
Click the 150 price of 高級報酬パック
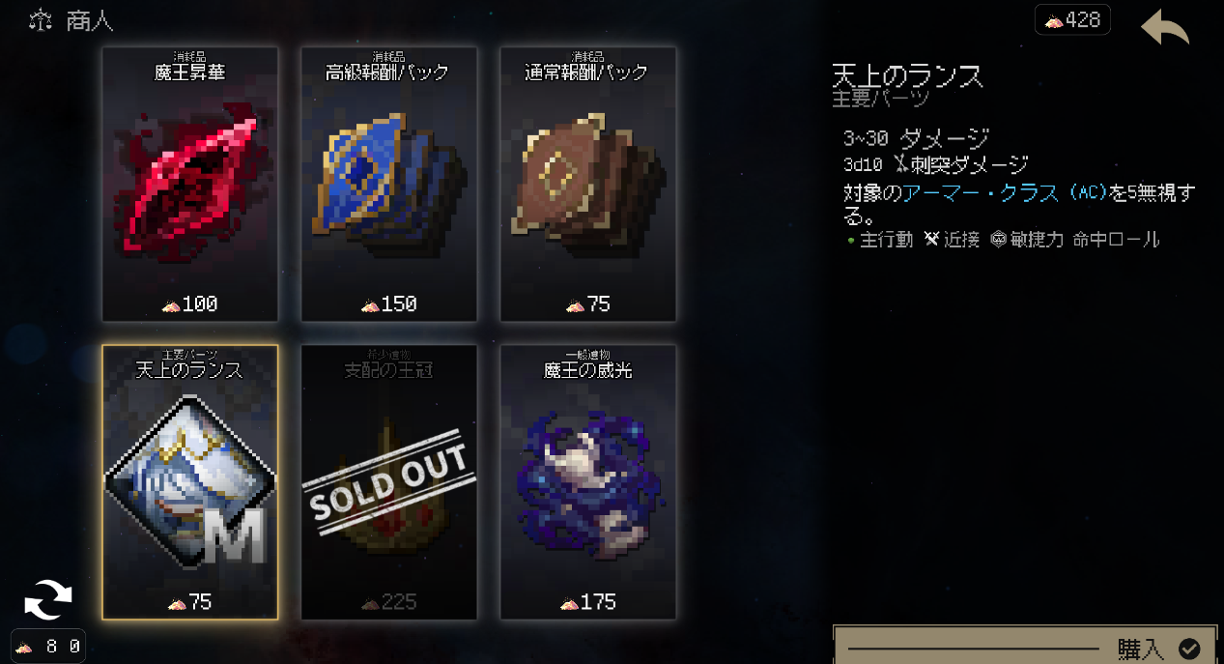[x=389, y=304]
